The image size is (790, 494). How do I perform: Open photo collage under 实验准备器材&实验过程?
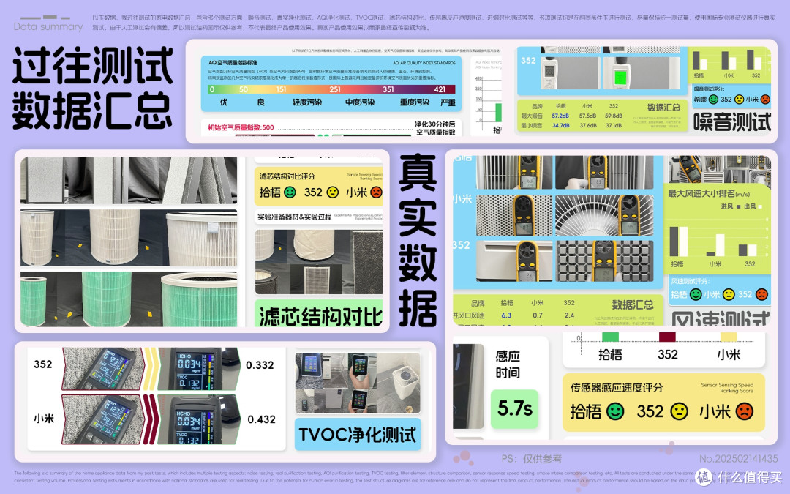coord(319,262)
